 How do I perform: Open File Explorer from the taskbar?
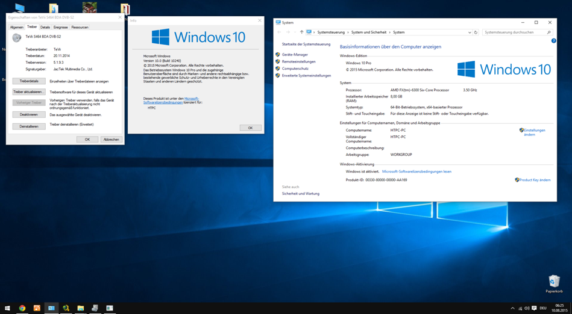(x=81, y=308)
